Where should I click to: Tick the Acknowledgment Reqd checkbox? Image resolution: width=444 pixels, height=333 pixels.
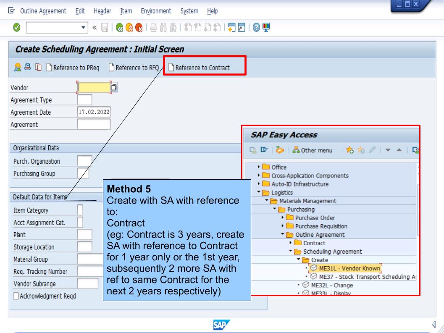(16, 296)
